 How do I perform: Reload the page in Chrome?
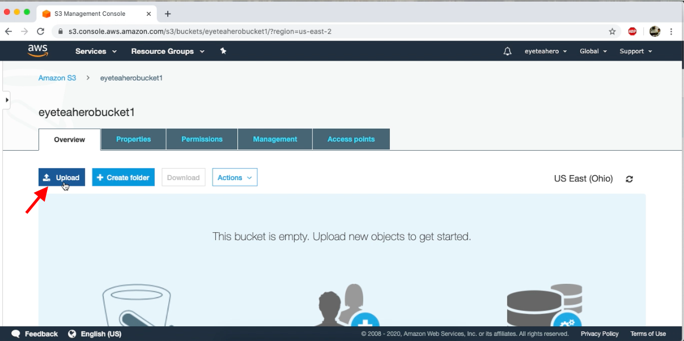coord(41,32)
